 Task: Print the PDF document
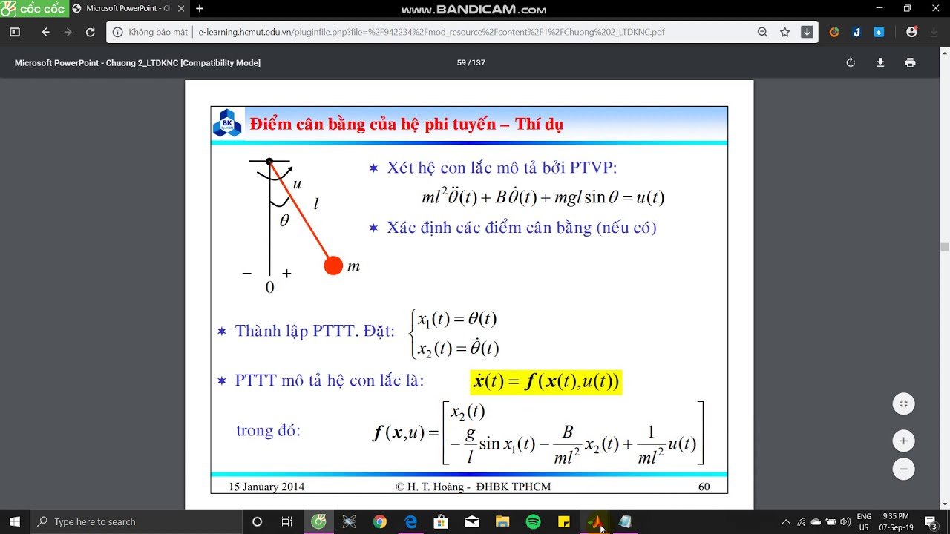point(910,63)
